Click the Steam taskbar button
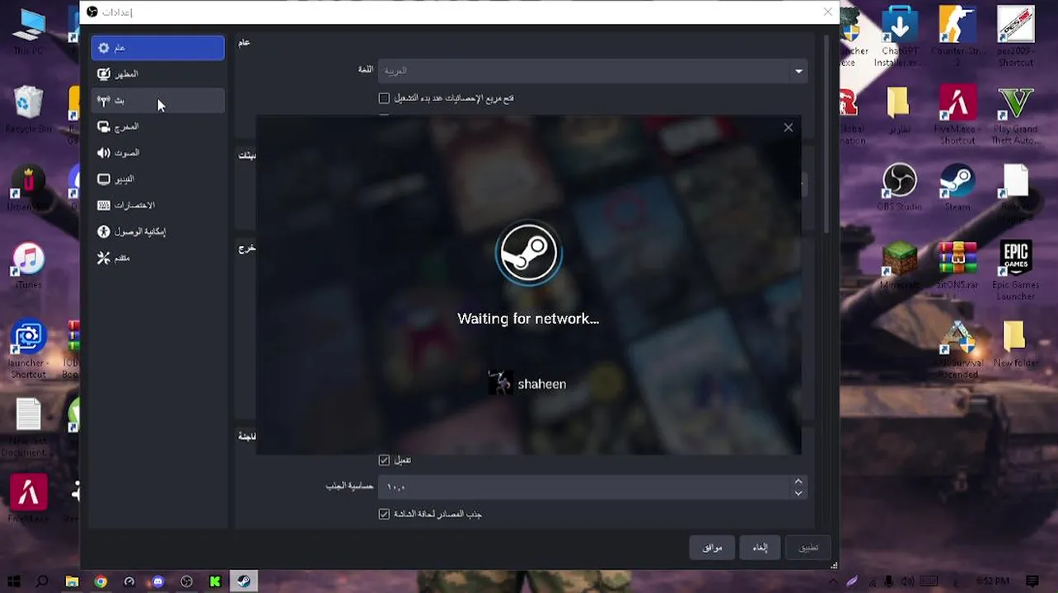Image resolution: width=1058 pixels, height=593 pixels. [244, 581]
